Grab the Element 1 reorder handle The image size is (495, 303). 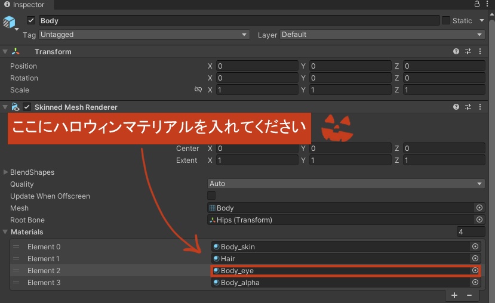[x=16, y=258]
